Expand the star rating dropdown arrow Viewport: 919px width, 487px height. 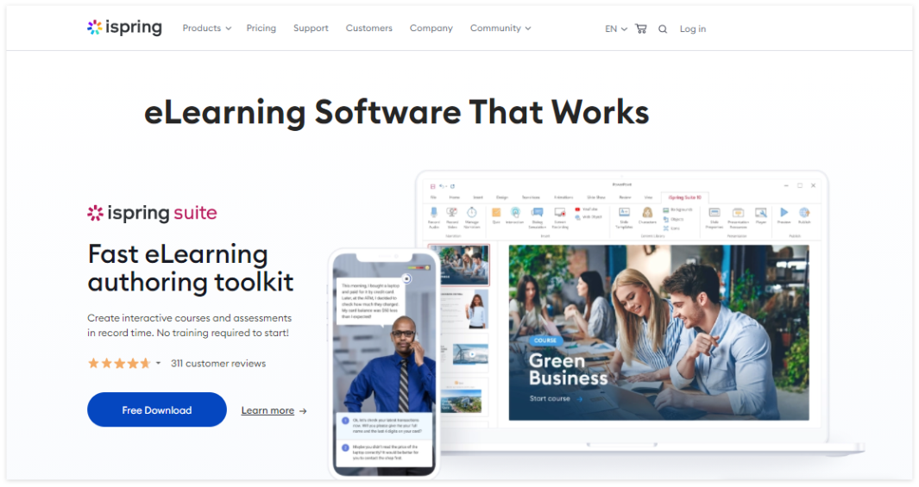tap(159, 364)
